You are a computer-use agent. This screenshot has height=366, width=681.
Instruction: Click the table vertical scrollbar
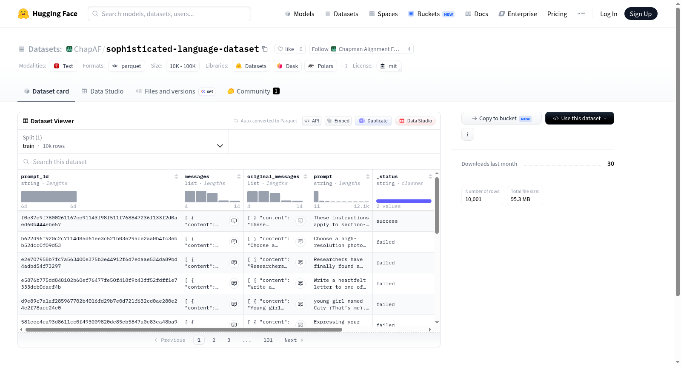tap(437, 205)
